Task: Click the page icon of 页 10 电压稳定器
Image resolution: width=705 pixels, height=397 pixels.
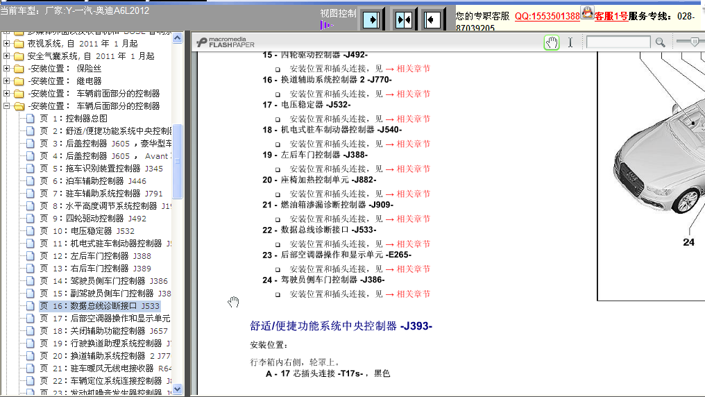Action: [31, 230]
